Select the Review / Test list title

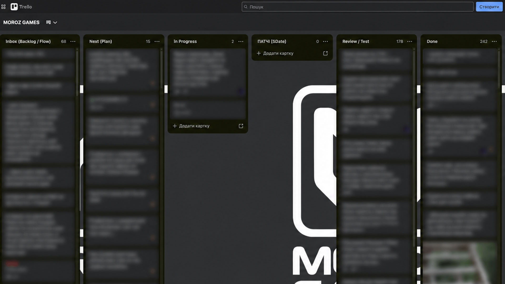coord(356,42)
